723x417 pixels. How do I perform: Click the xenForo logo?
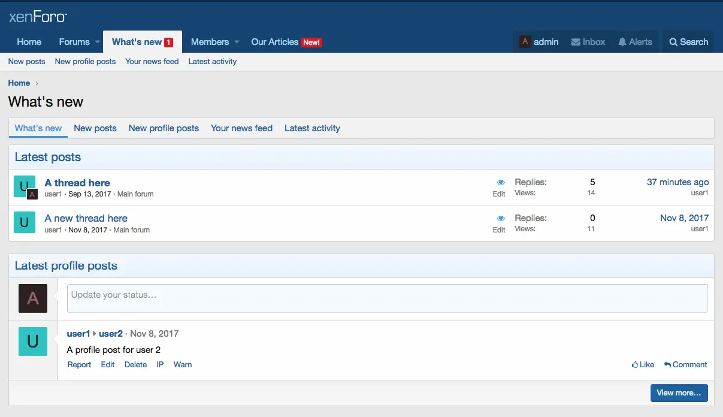pos(38,17)
